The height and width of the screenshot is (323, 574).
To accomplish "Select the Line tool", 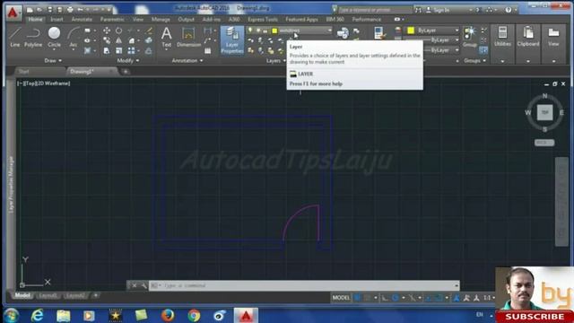I will pyautogui.click(x=14, y=37).
